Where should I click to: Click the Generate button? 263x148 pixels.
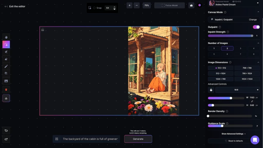click(x=138, y=139)
